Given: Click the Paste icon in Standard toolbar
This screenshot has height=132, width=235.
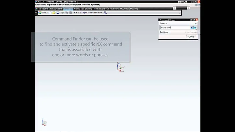Looking at the screenshot, I should click(x=71, y=13).
